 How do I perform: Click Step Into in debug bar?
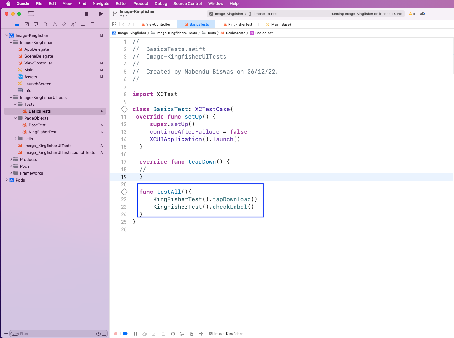pos(154,334)
